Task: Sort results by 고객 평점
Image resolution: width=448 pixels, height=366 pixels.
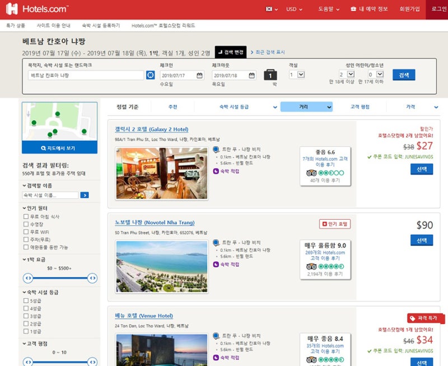Action: [x=360, y=107]
